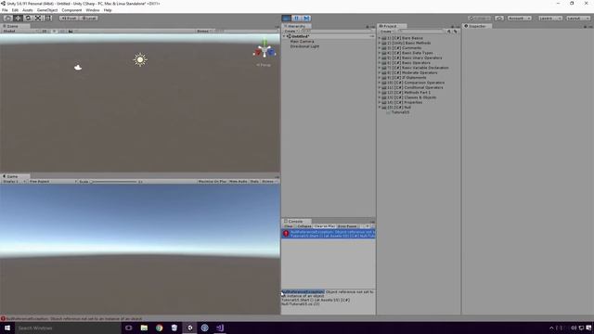The height and width of the screenshot is (334, 594).
Task: Collapse the 15) [C#] Null folder
Action: coord(380,108)
